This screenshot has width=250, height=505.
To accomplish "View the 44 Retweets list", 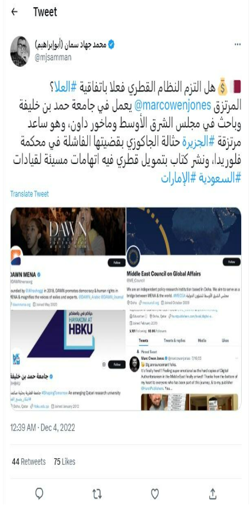I will [x=29, y=461].
